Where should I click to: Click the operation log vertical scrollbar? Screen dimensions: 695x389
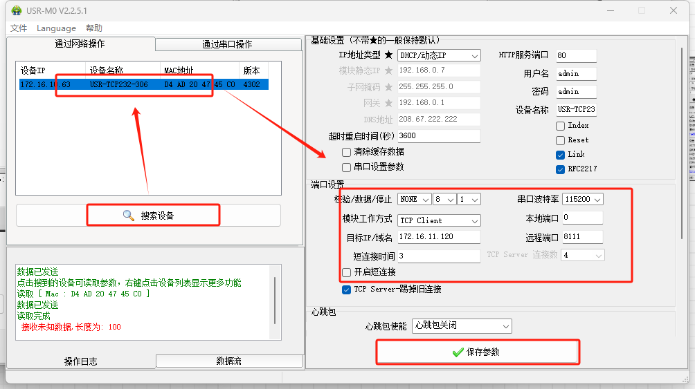coord(276,301)
